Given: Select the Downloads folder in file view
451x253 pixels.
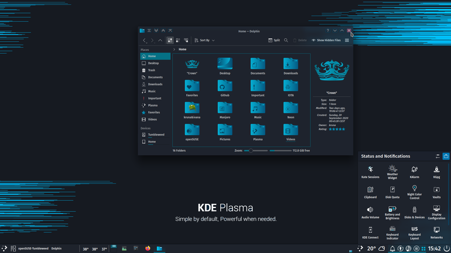Looking at the screenshot, I should [x=291, y=66].
